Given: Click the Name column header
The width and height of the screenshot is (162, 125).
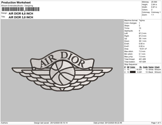Looking at the screenshot, I should point(151,67).
